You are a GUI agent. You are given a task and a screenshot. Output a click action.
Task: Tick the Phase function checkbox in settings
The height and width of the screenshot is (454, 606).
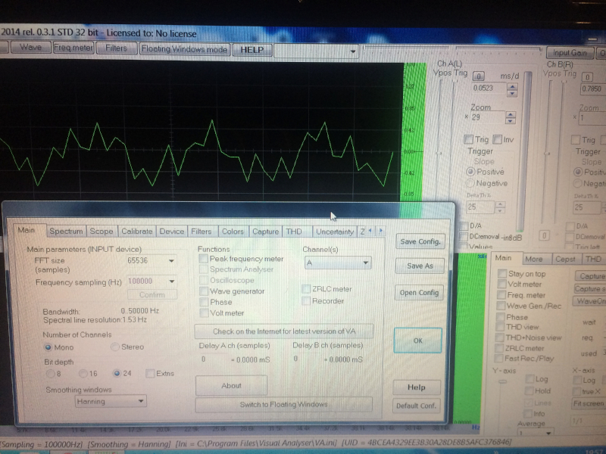204,301
